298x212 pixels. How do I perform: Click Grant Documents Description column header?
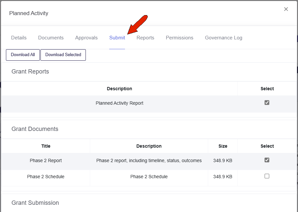(149, 146)
